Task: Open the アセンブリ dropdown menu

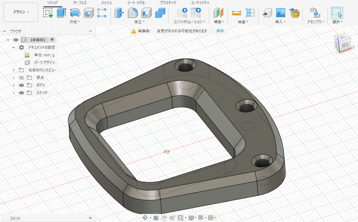Action: 316,22
